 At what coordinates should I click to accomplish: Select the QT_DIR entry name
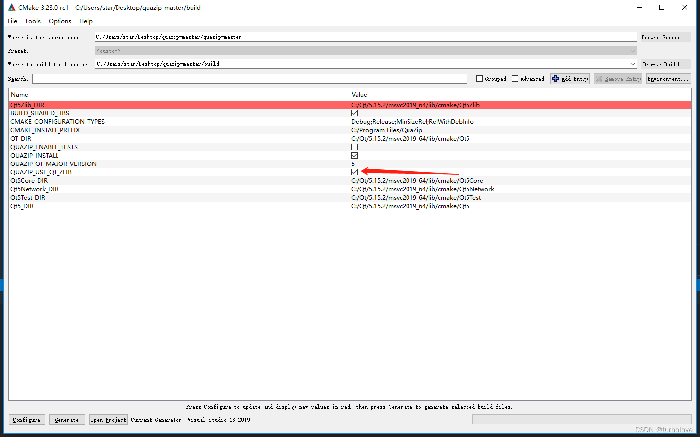click(x=21, y=139)
